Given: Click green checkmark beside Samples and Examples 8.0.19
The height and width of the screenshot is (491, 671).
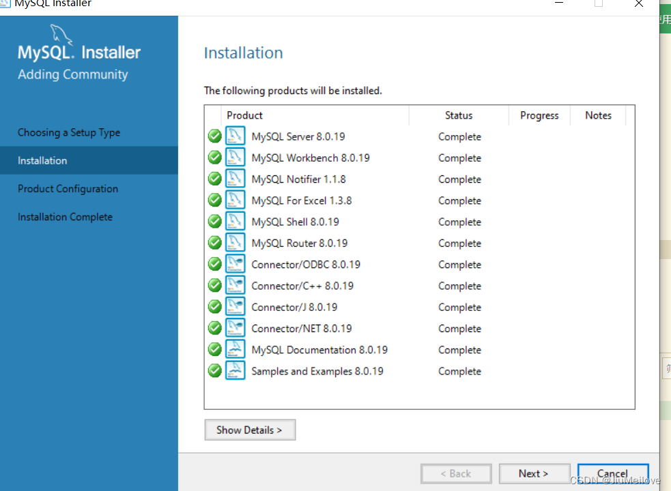Looking at the screenshot, I should tap(215, 371).
